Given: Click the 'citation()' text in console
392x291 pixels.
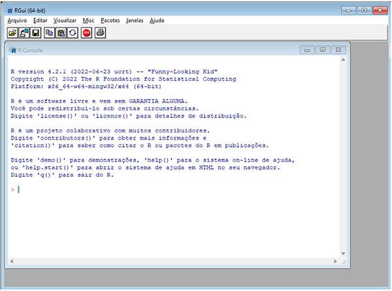Looking at the screenshot, I should pos(33,145).
